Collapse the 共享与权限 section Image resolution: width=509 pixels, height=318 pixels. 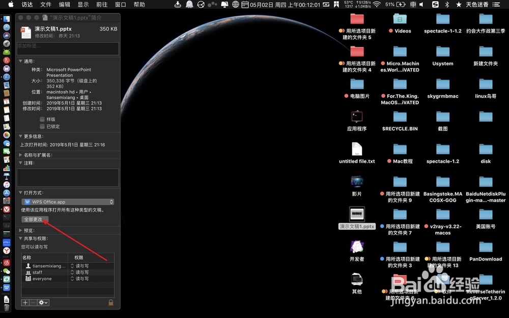(x=20, y=238)
